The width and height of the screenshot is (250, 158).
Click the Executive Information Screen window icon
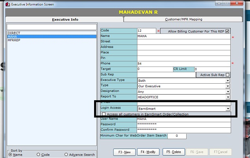click(x=3, y=4)
